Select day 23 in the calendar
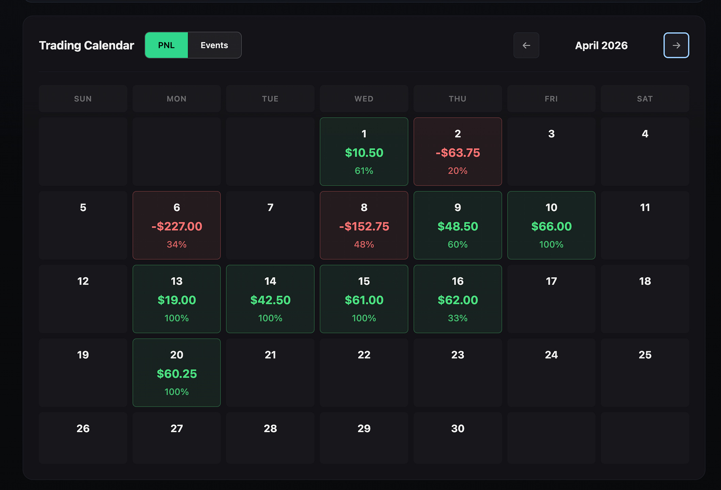This screenshot has width=721, height=490. click(458, 373)
